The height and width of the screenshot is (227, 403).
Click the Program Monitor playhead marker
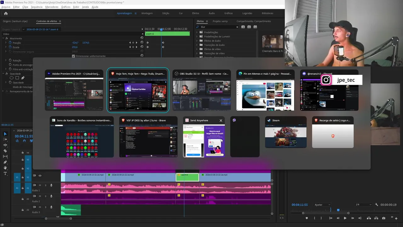pyautogui.click(x=338, y=210)
